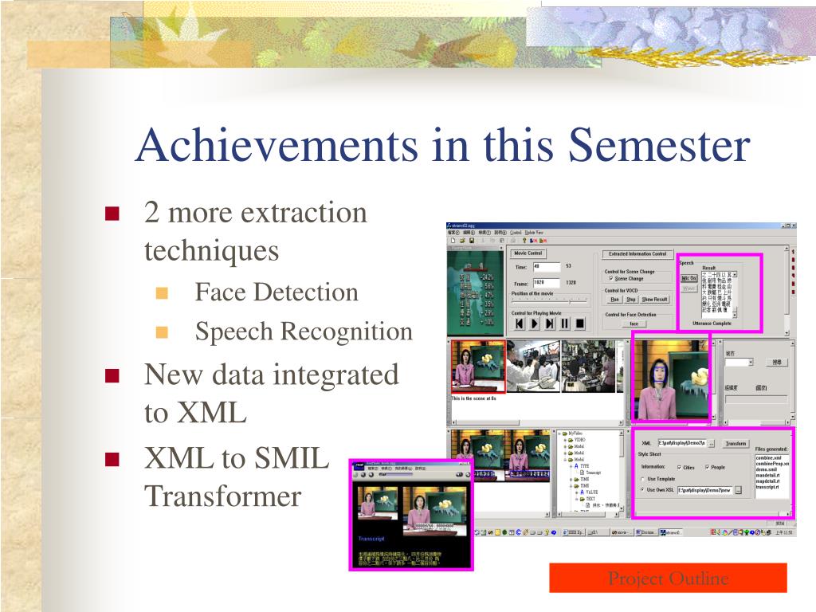This screenshot has width=816, height=612.
Task: Click the XML path input field
Action: point(682,443)
